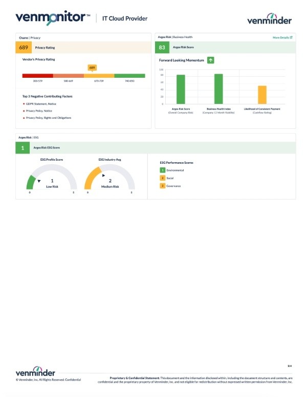Image resolution: width=307 pixels, height=397 pixels.
Task: Click the green 83 Argos Risk Score badge
Action: click(162, 48)
